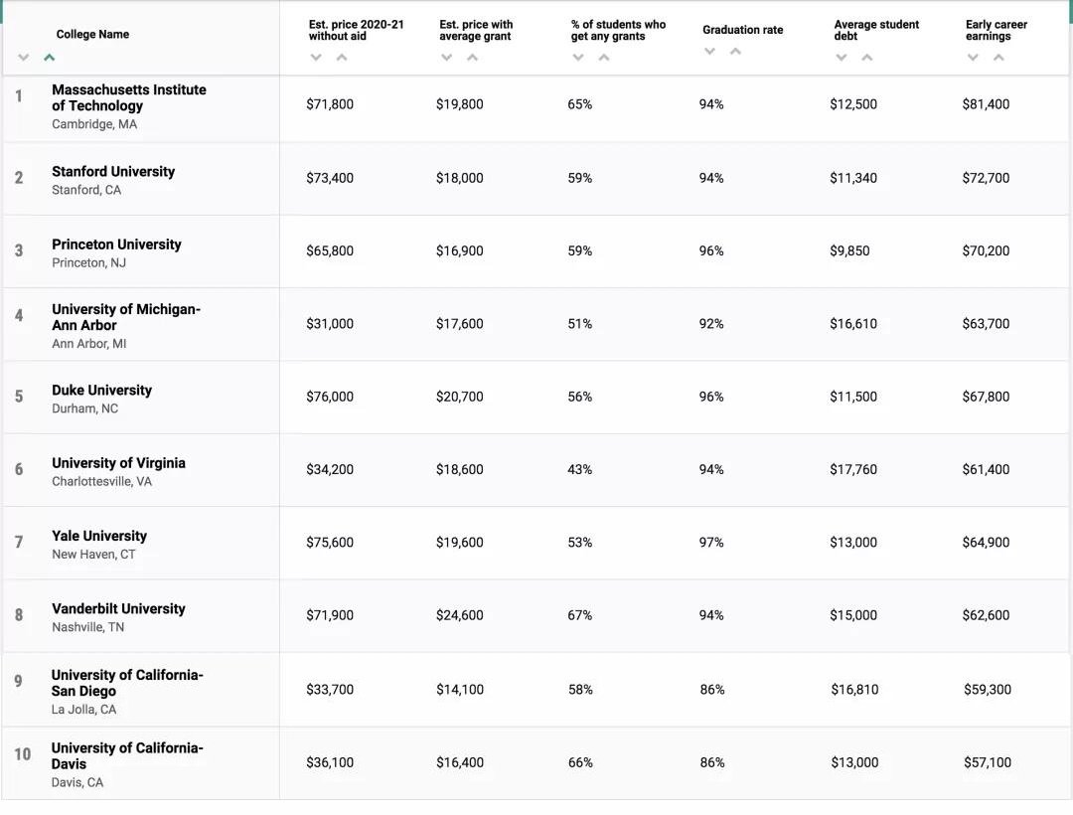Sort Early career earnings ascending

pos(998,58)
